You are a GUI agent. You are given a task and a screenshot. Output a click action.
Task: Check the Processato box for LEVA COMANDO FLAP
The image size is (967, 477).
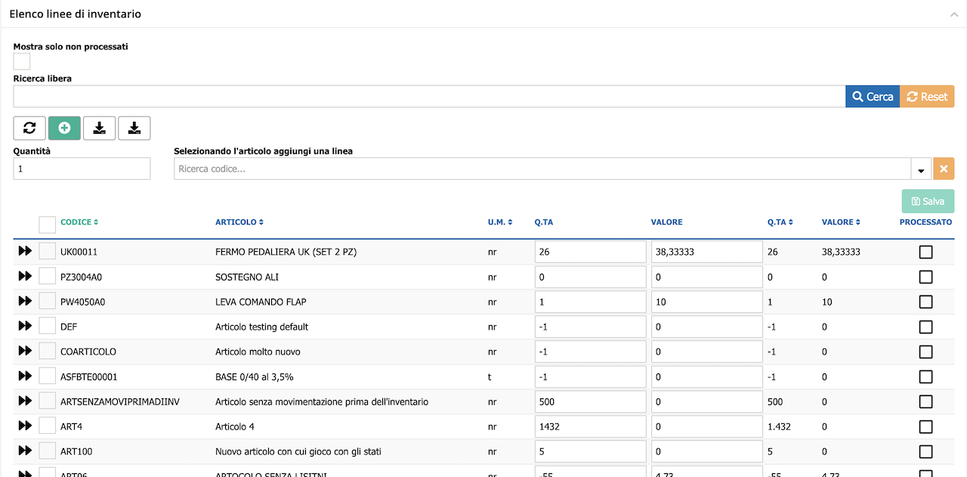925,302
